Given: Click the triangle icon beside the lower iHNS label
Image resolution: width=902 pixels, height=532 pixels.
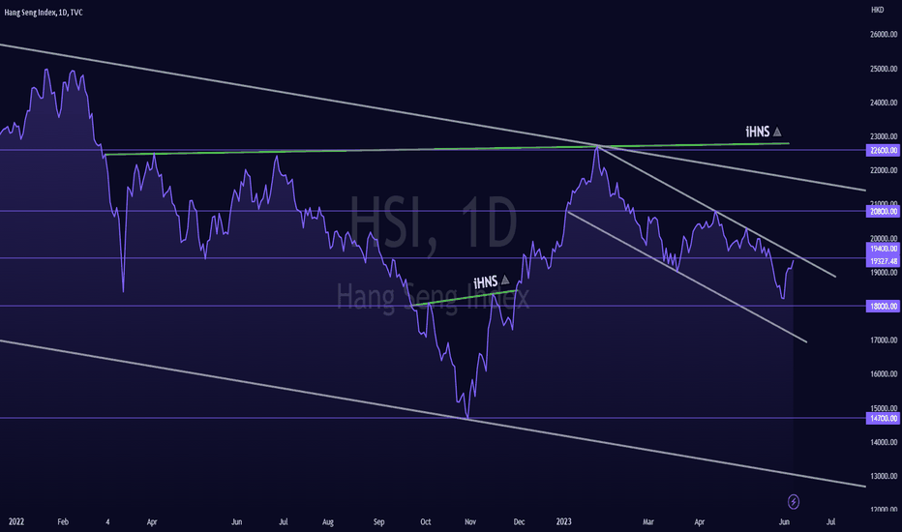Looking at the screenshot, I should (x=505, y=281).
